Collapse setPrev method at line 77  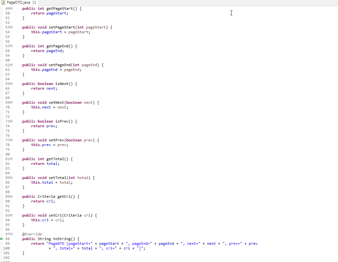coord(11,140)
